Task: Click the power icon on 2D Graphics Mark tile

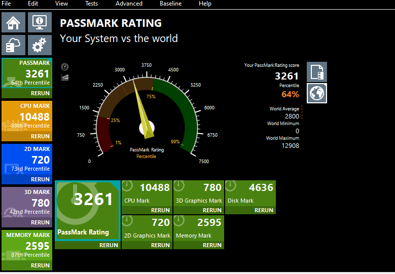Action: (x=127, y=221)
